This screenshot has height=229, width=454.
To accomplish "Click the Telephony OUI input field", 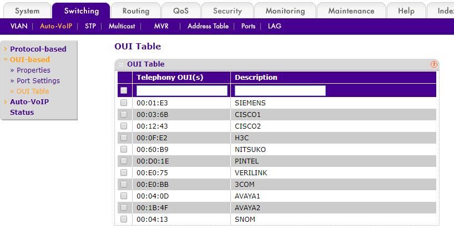I will point(182,90).
